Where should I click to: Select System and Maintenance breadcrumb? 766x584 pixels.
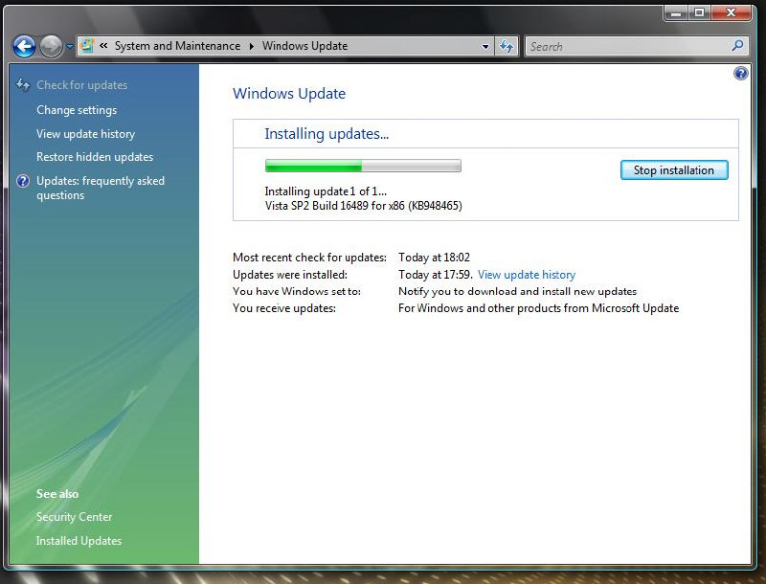coord(177,46)
